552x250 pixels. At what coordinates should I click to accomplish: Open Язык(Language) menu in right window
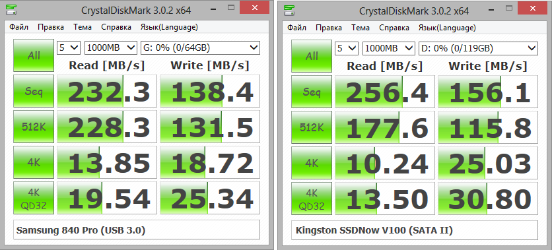(447, 27)
